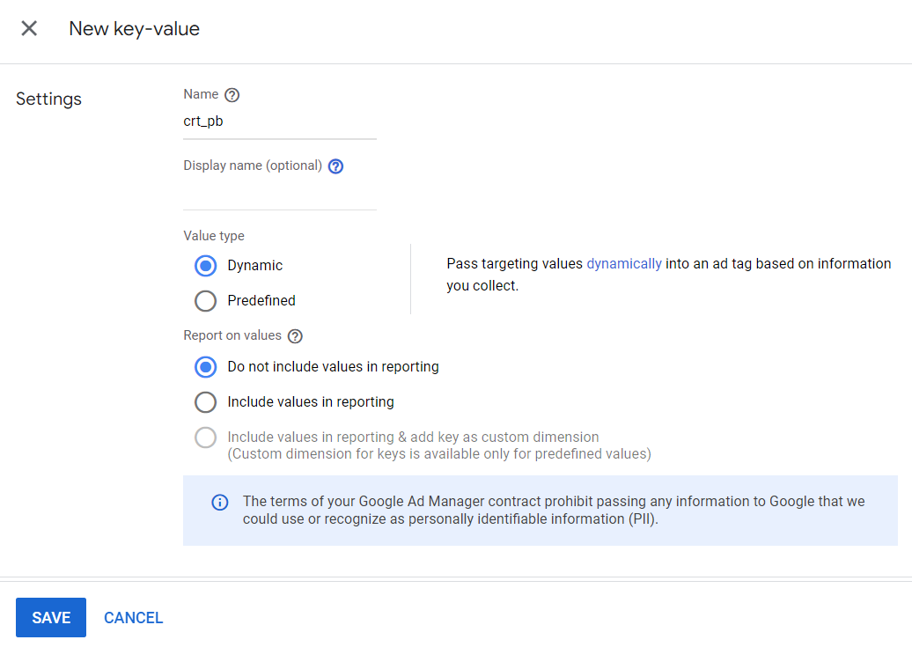Focus the Name field containing crt_pb

(279, 121)
